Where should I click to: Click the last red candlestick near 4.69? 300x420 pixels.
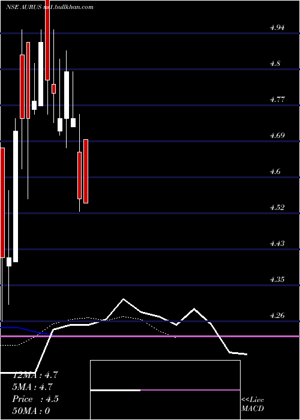86,171
